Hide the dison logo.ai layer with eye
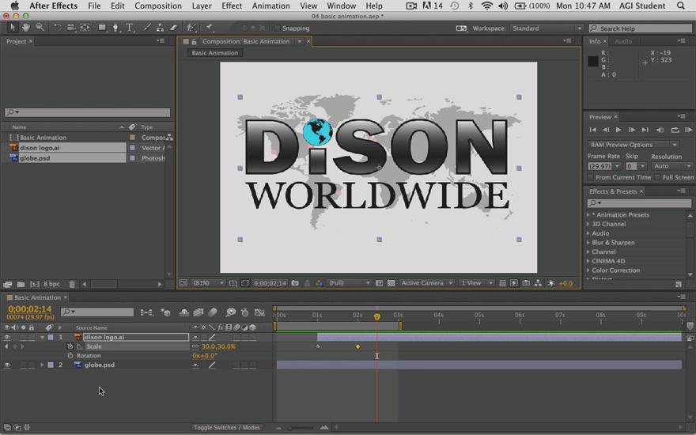The image size is (696, 435). [x=7, y=338]
